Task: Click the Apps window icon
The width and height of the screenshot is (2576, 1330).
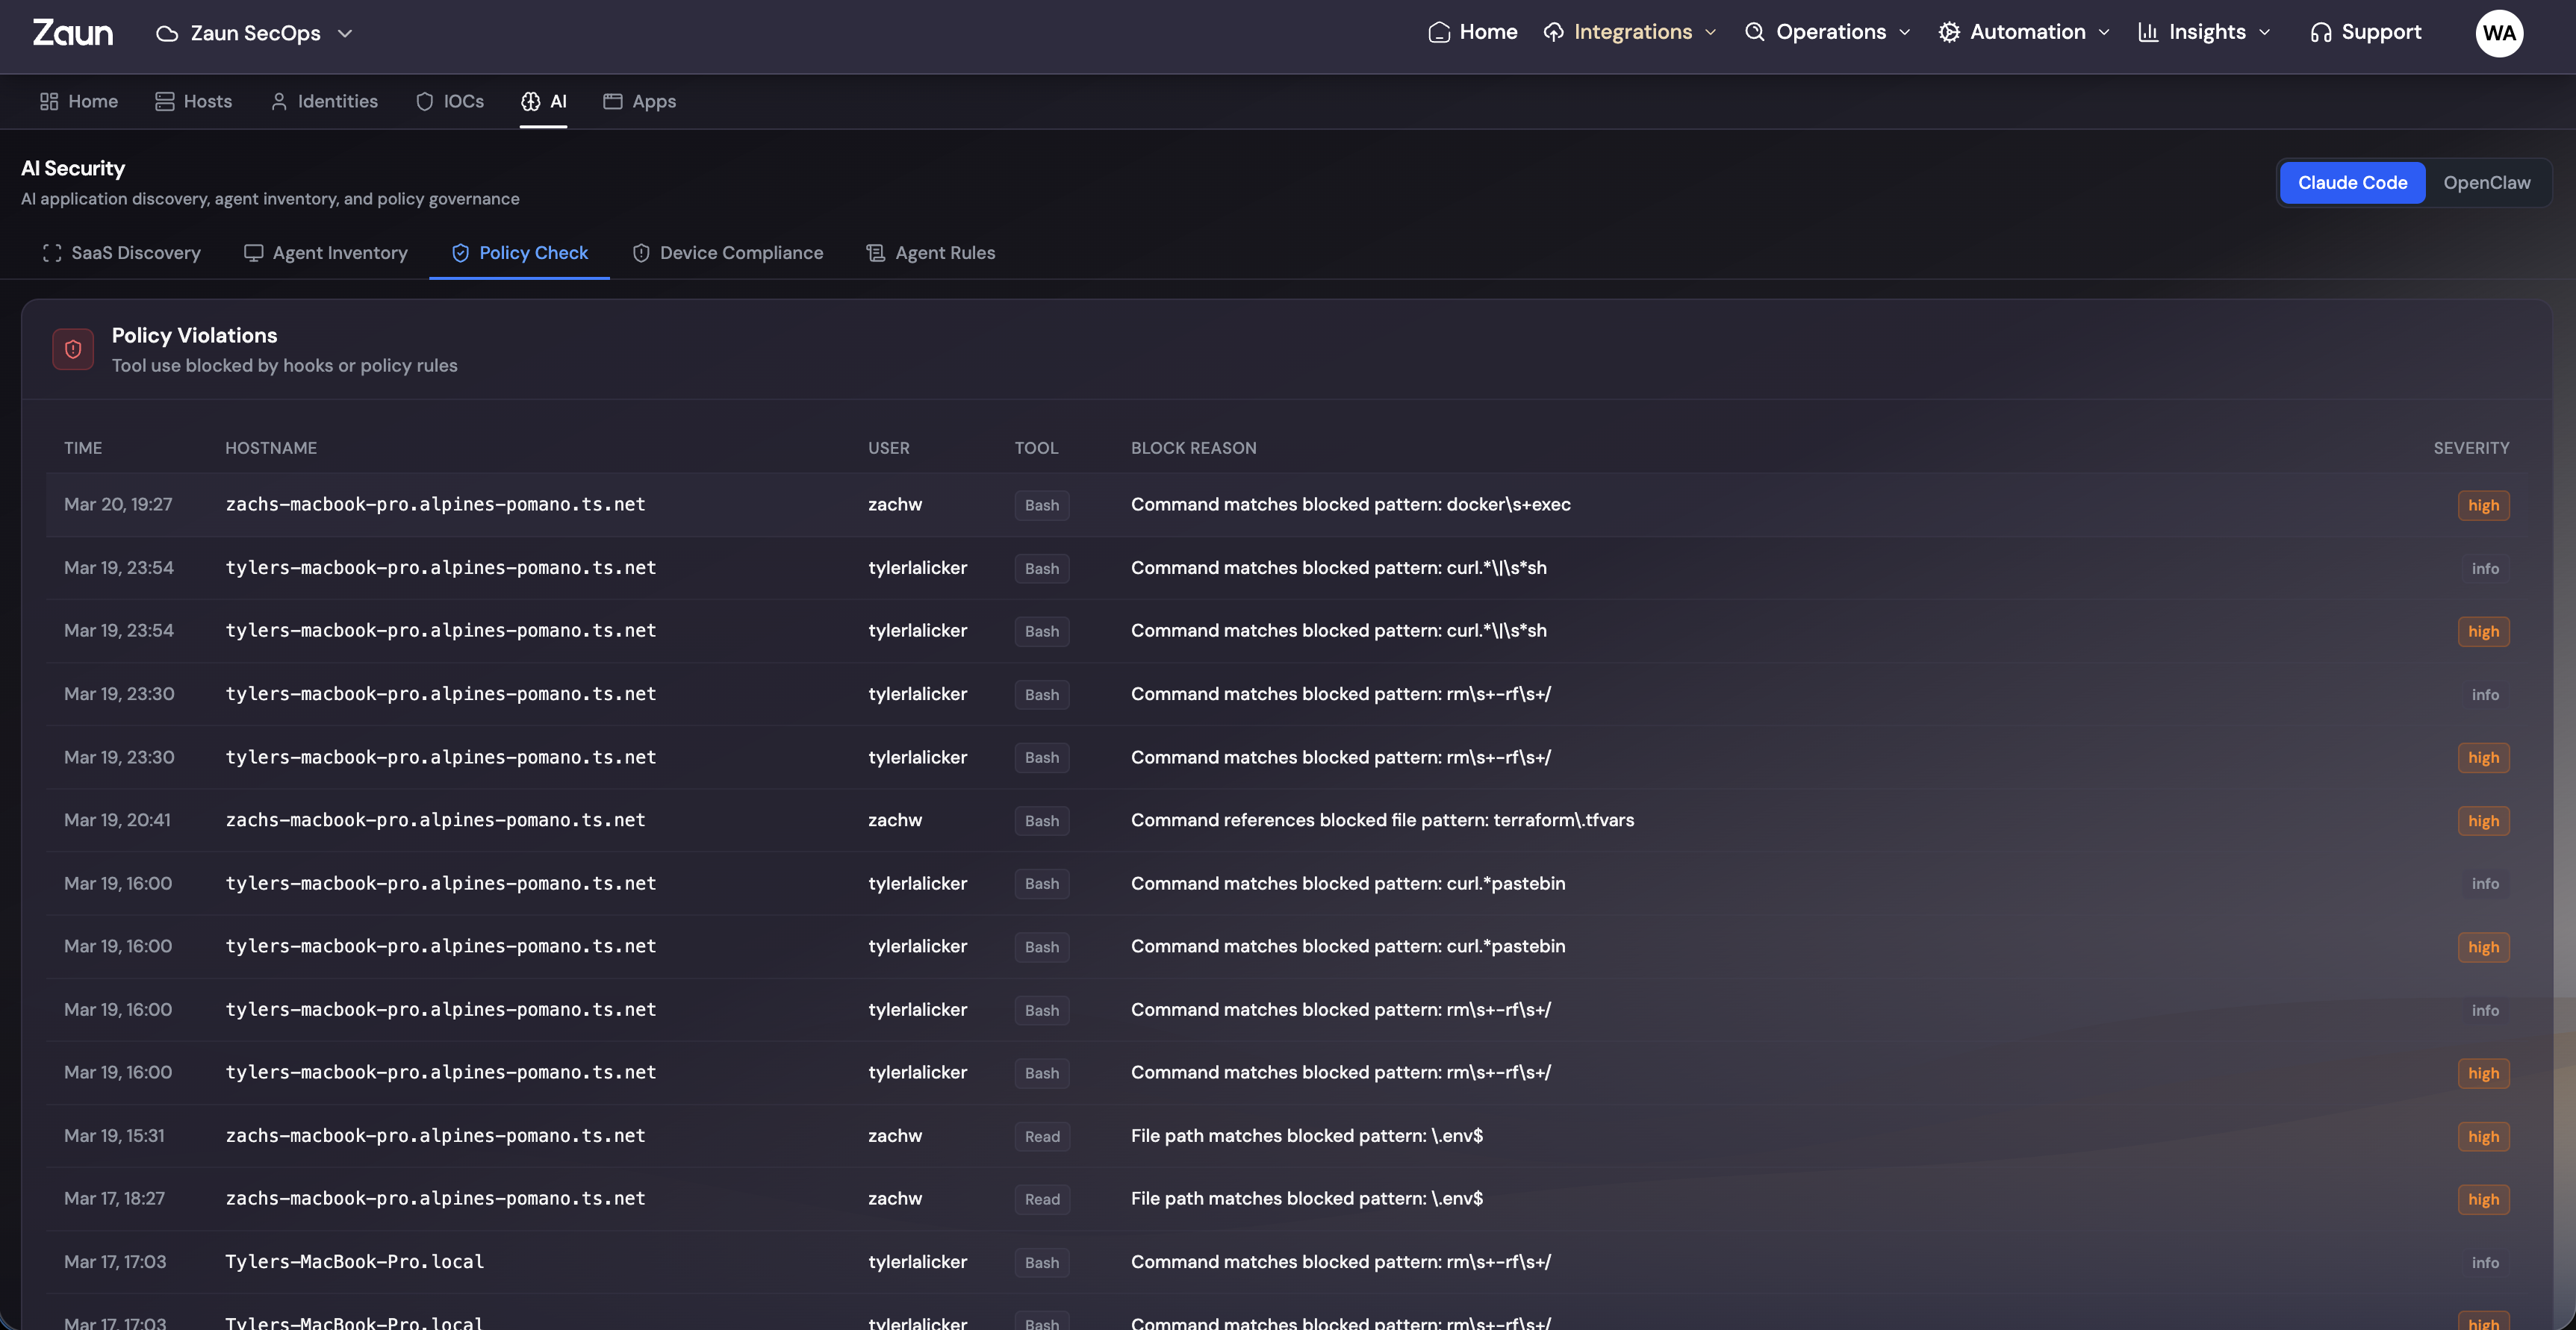Action: click(x=613, y=102)
